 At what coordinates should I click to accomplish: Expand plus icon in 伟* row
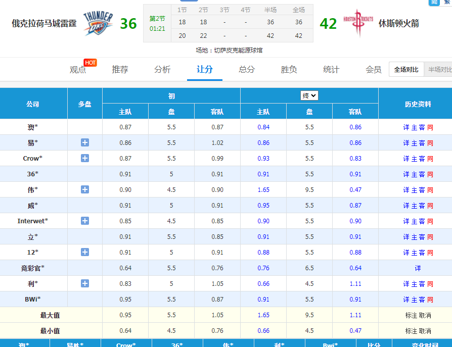coord(85,190)
